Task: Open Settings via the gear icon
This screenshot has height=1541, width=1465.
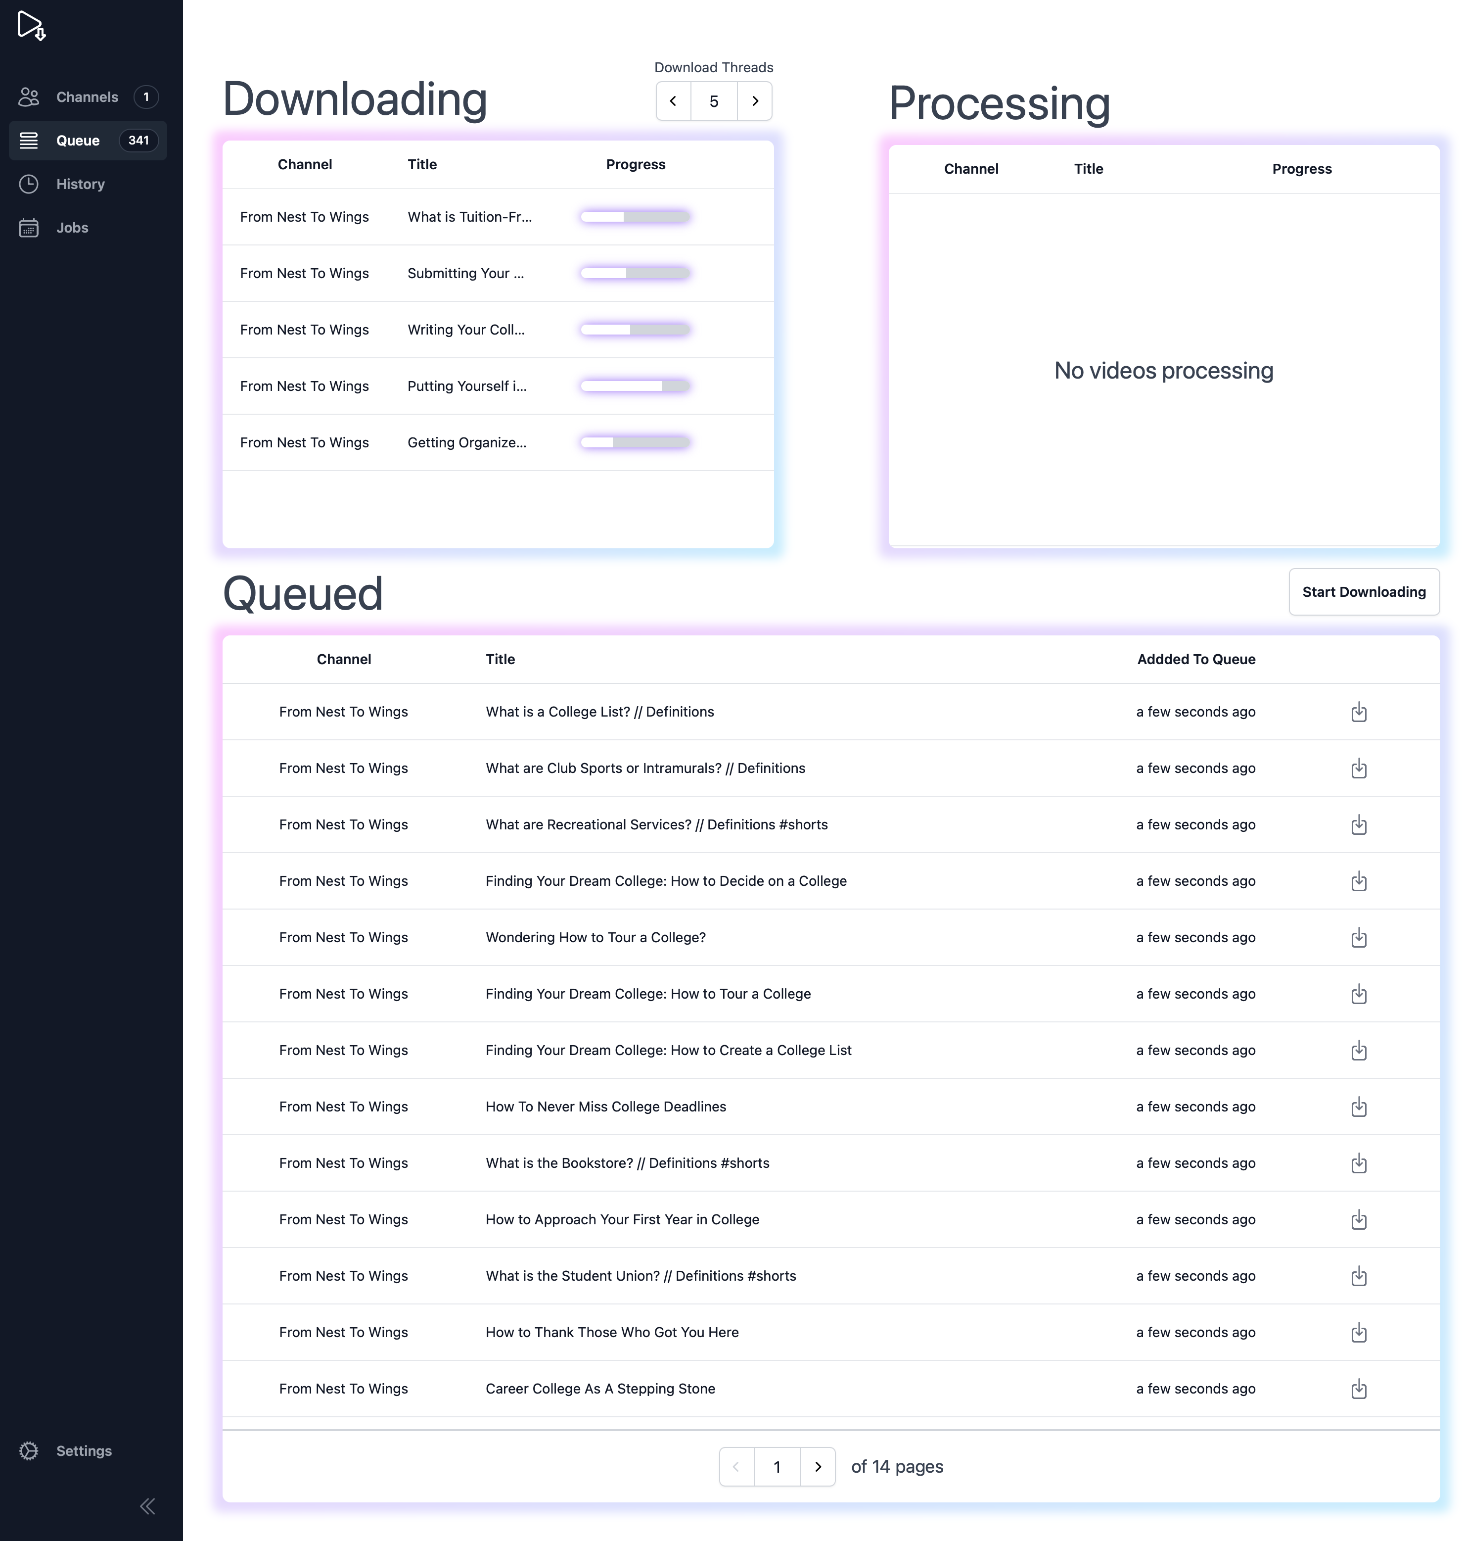Action: click(x=29, y=1451)
